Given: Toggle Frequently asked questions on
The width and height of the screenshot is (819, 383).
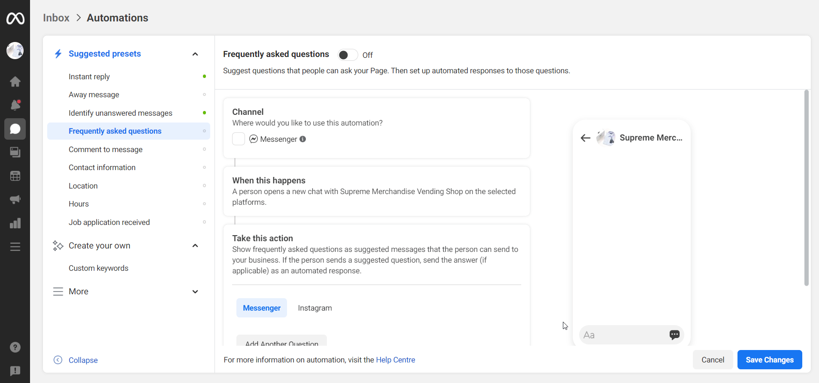Looking at the screenshot, I should click(x=348, y=55).
